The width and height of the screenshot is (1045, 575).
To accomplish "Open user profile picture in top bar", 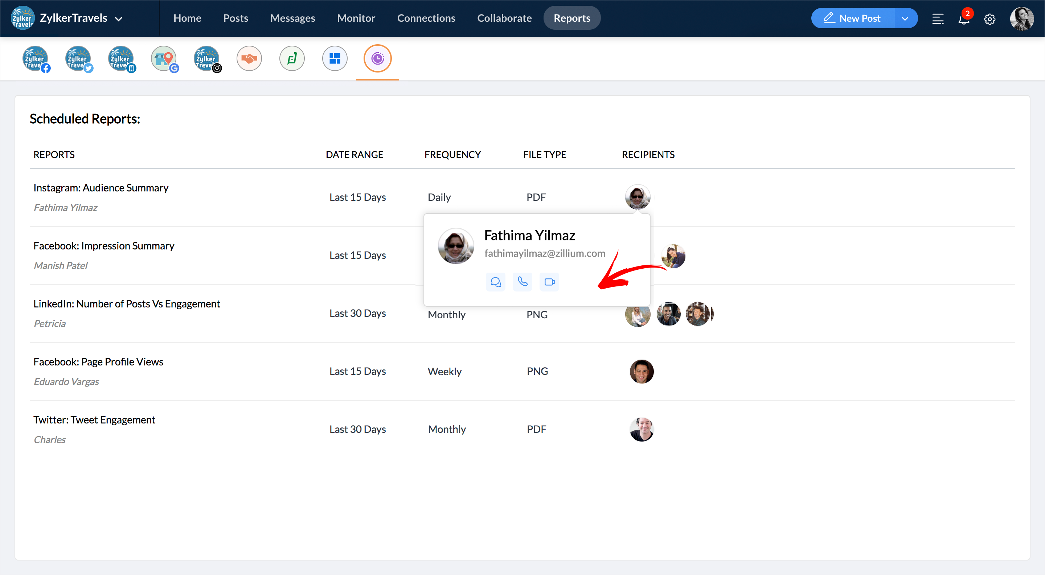I will pyautogui.click(x=1021, y=18).
